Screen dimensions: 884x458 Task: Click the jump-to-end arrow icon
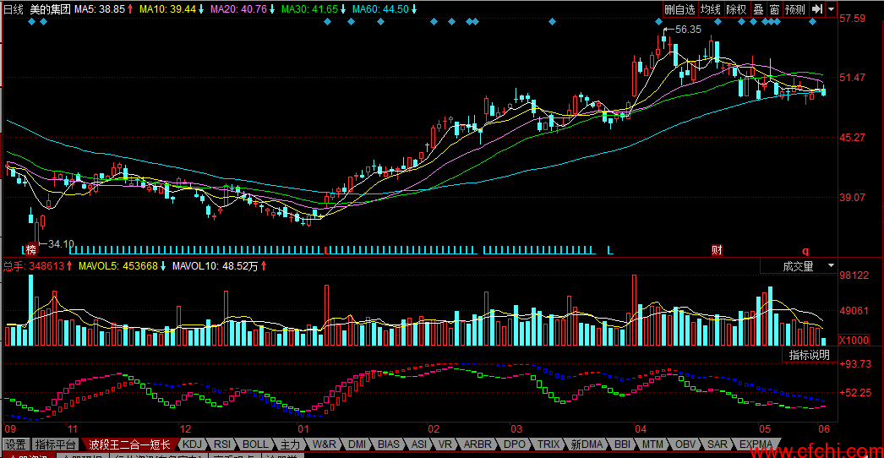point(816,9)
